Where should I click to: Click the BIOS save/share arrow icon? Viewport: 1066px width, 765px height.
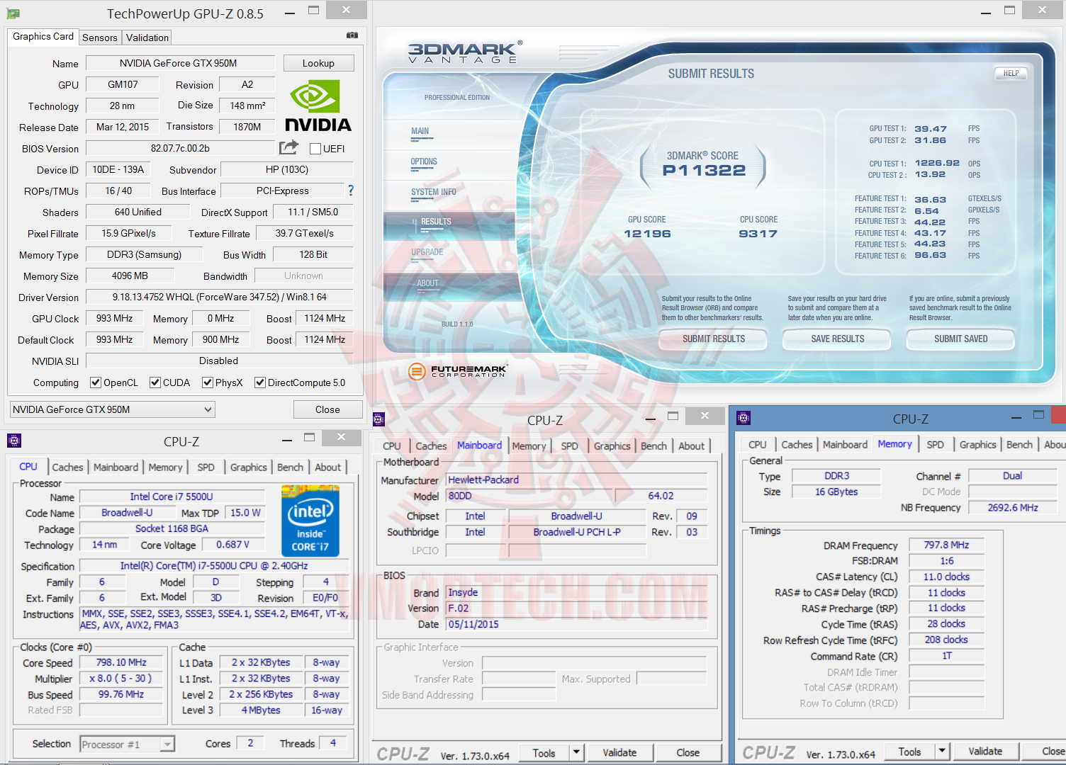(288, 147)
